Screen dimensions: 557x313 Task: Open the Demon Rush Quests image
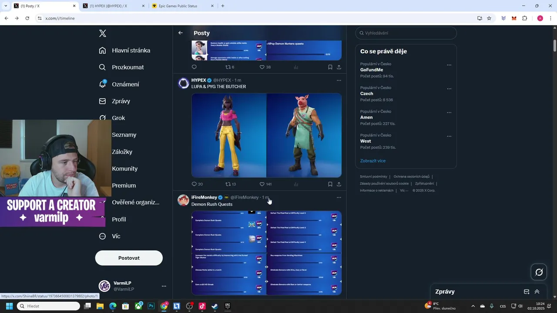[x=266, y=253]
